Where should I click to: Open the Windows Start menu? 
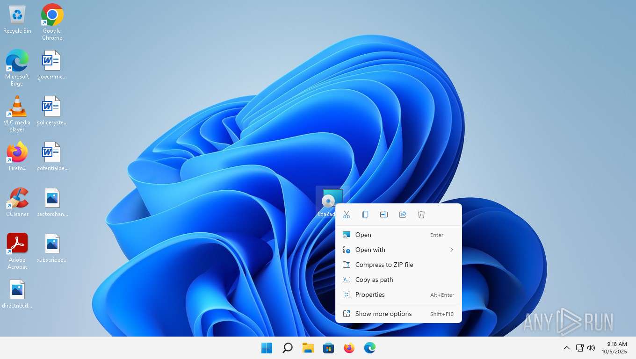point(267,348)
